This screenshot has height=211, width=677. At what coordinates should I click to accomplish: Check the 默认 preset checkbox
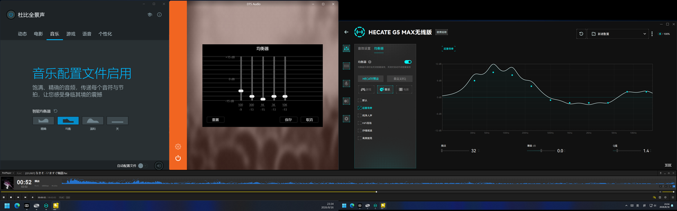[x=360, y=100]
